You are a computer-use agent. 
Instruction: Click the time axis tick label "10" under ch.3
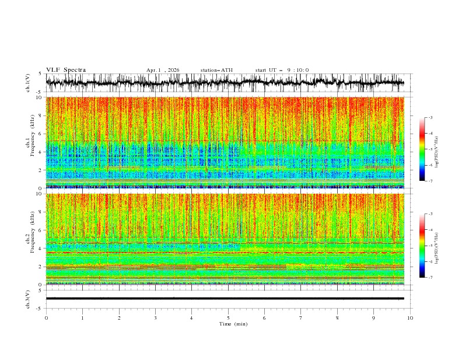(410, 318)
